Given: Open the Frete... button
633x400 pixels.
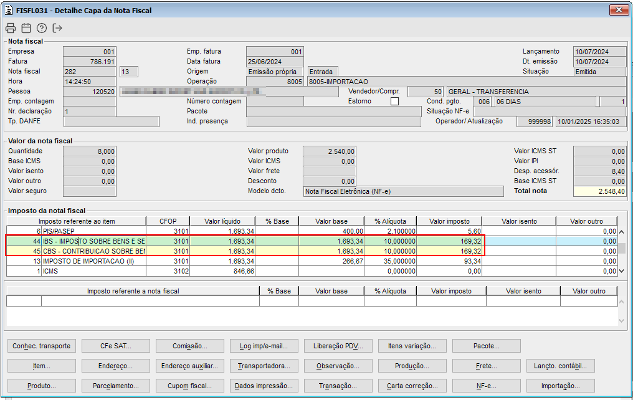Looking at the screenshot, I should point(487,366).
